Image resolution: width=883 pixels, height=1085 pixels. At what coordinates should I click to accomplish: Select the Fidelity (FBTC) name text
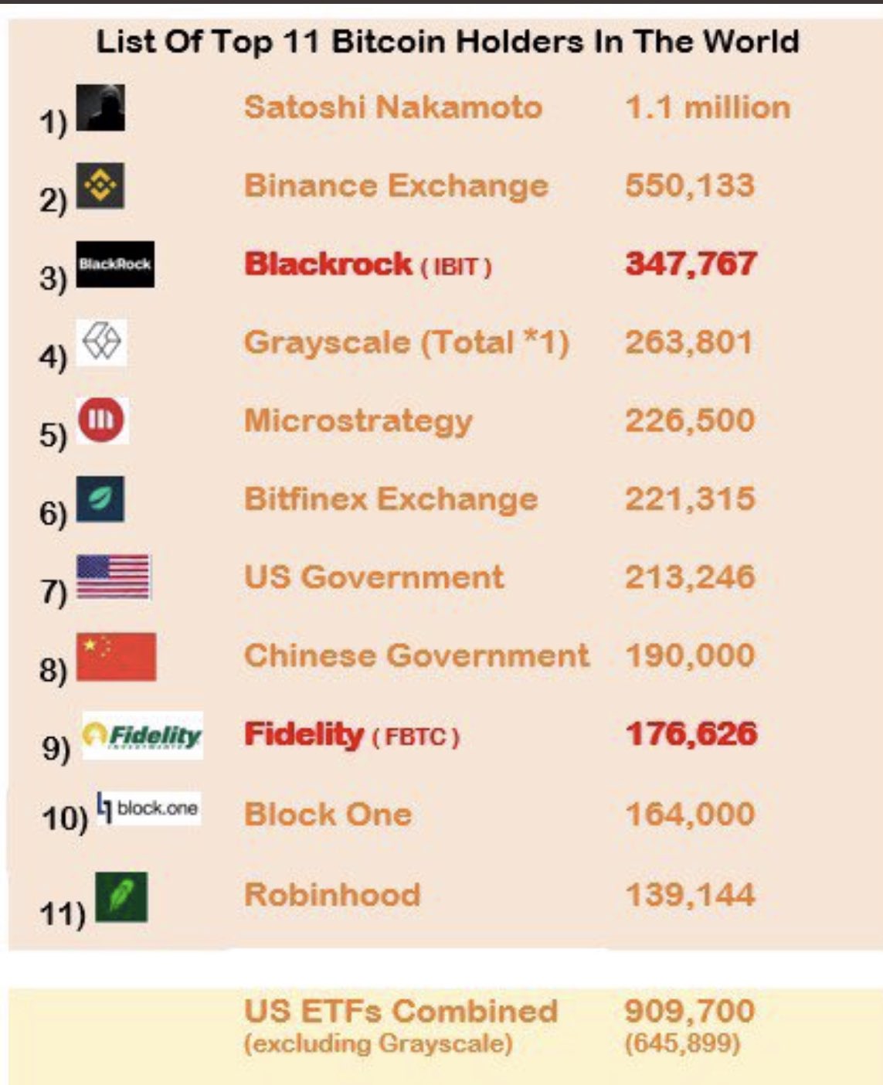click(352, 734)
